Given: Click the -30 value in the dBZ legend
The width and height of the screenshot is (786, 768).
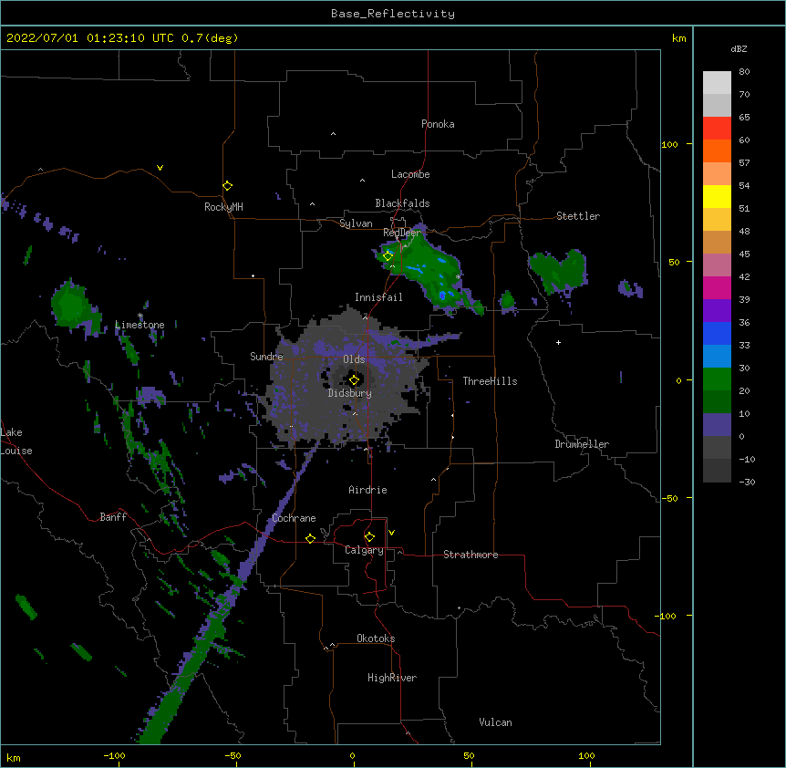Looking at the screenshot, I should point(747,483).
